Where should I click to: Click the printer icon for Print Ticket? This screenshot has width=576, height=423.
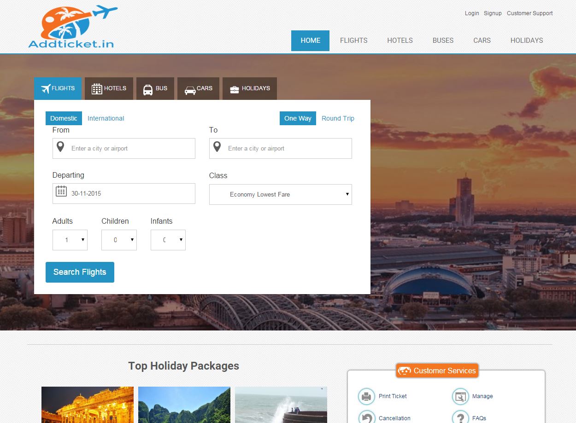point(366,396)
